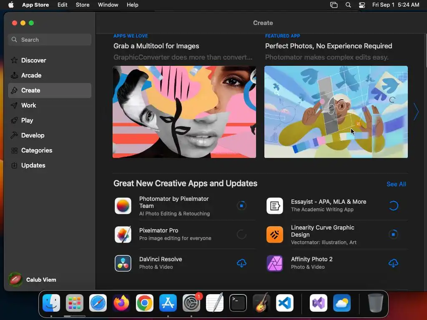Open the weather app in Dock
Screen dimensions: 427x320
342,303
